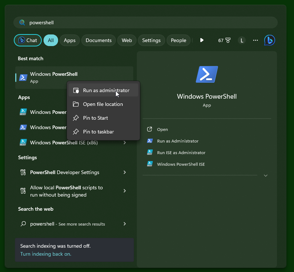This screenshot has width=294, height=272.
Task: Choose Open file location in context menu
Action: pyautogui.click(x=103, y=104)
